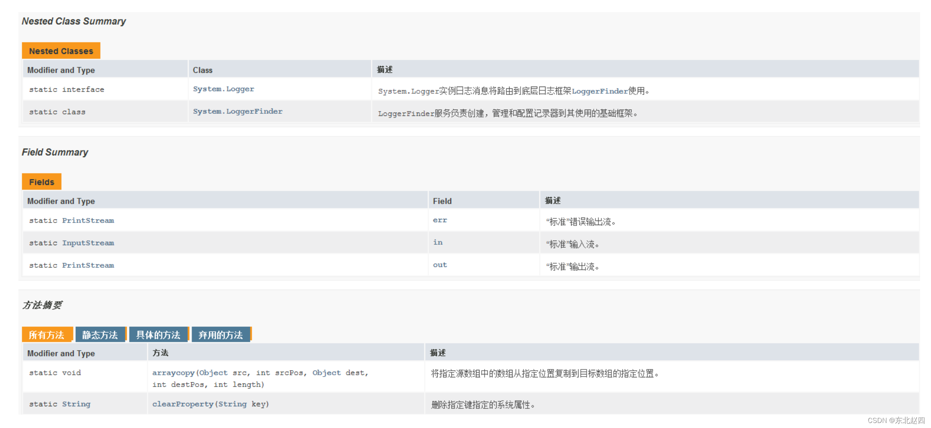Switch to the 所有方法 tab
This screenshot has height=428, width=931.
click(x=47, y=334)
